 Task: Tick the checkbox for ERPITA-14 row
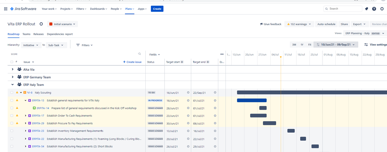click(x=11, y=108)
